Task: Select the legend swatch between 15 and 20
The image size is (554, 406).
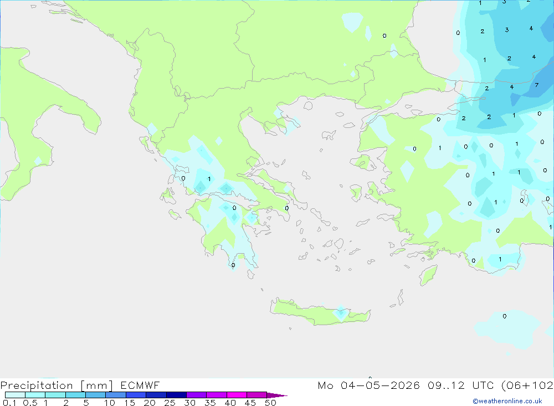Action: (x=136, y=395)
